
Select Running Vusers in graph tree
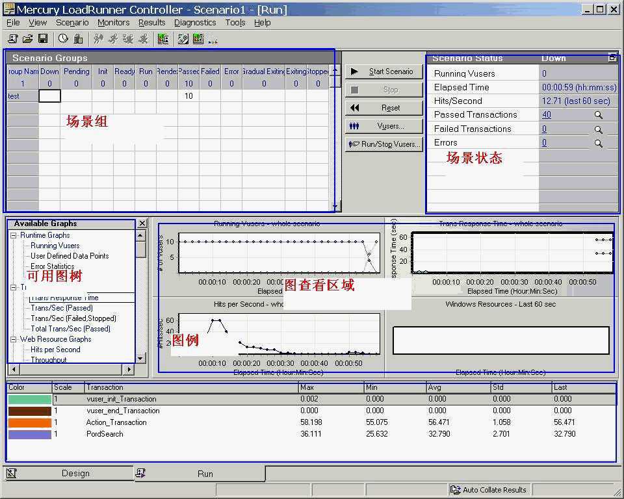(x=55, y=246)
